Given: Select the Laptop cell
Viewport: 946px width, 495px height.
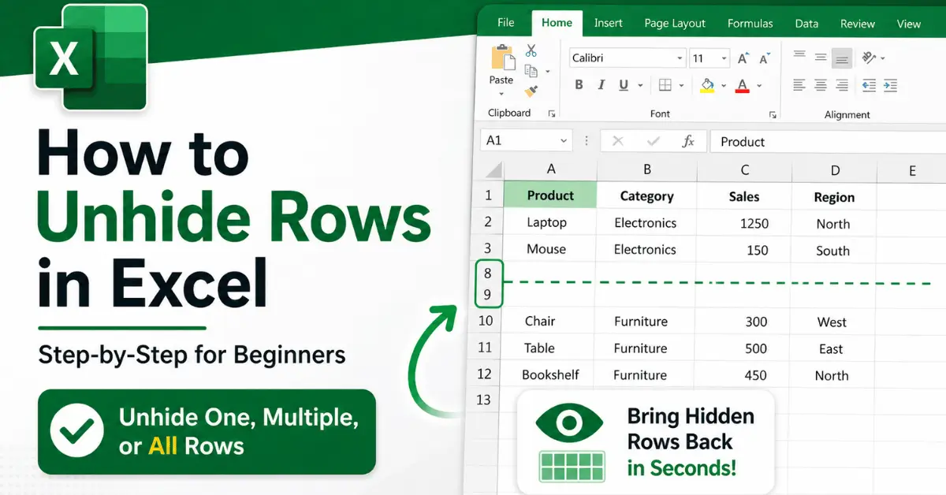Looking at the screenshot, I should (549, 222).
